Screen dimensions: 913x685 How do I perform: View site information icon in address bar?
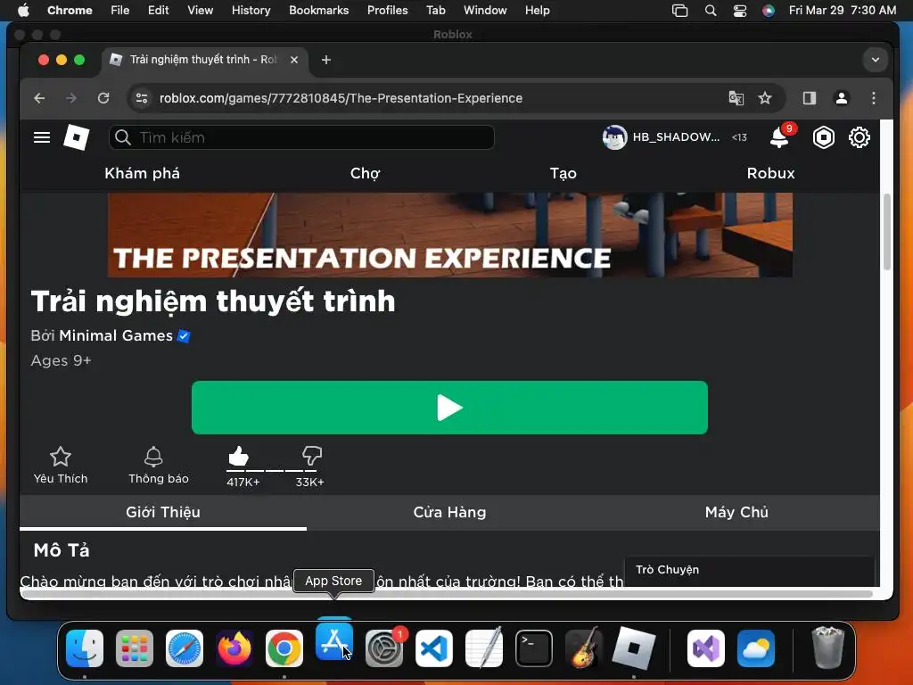pyautogui.click(x=142, y=98)
